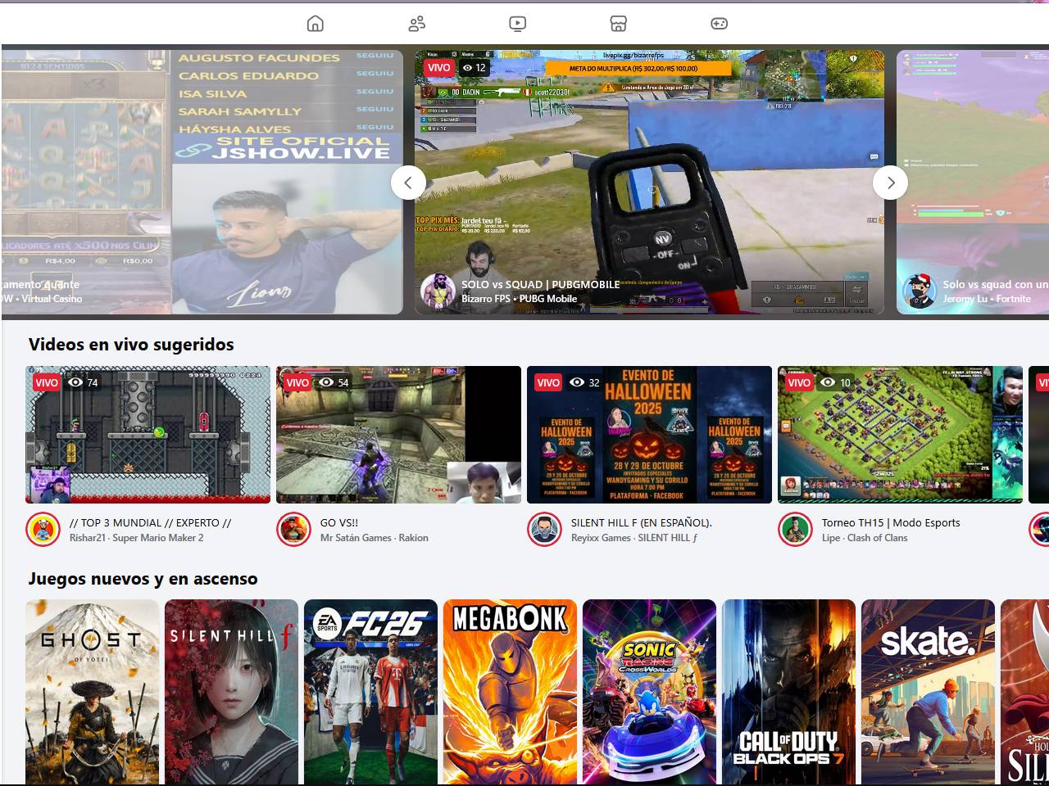Open the Friends icon in top navigation
The image size is (1049, 786).
click(416, 24)
